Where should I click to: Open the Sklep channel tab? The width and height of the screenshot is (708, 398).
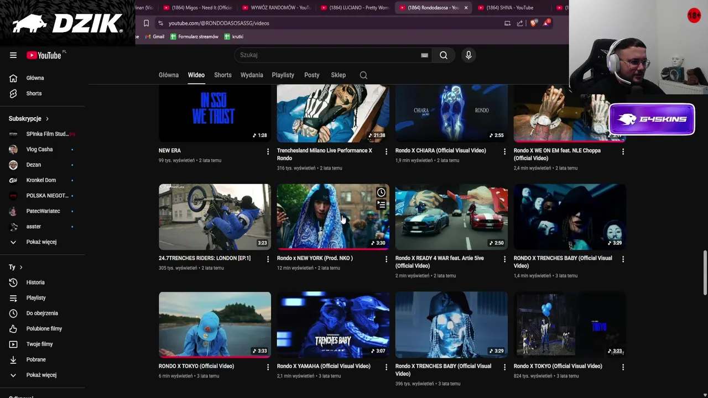pos(339,75)
